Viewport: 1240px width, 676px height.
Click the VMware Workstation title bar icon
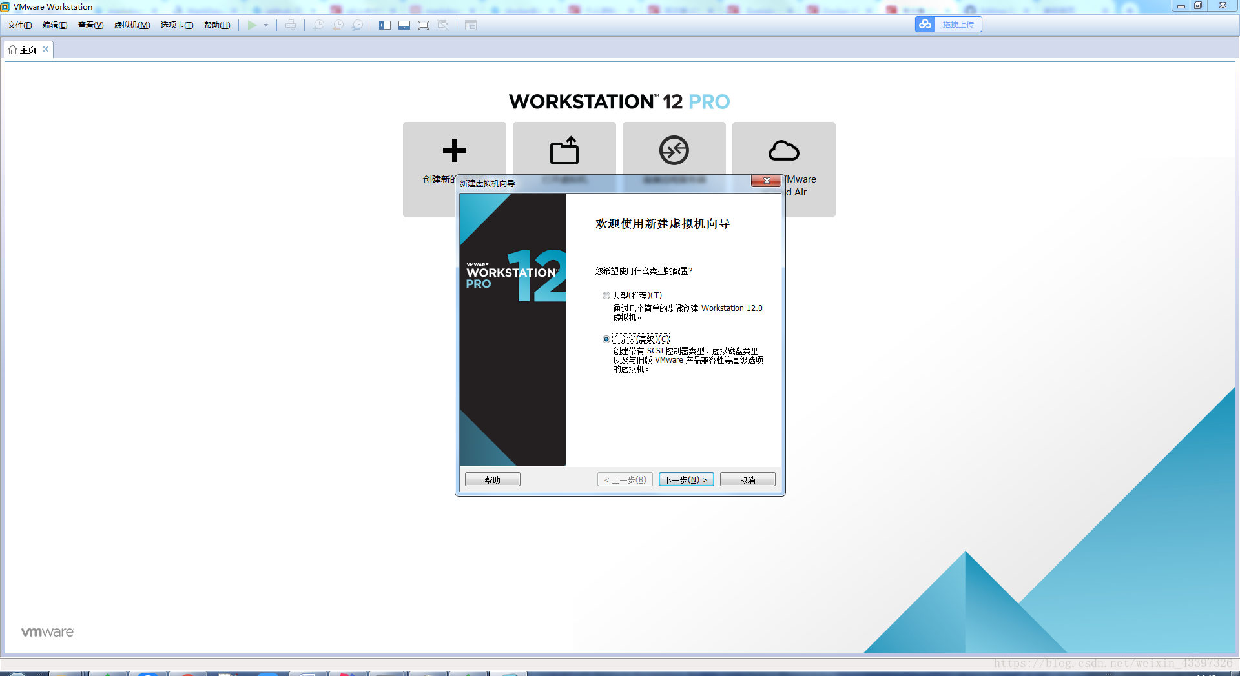click(x=6, y=6)
